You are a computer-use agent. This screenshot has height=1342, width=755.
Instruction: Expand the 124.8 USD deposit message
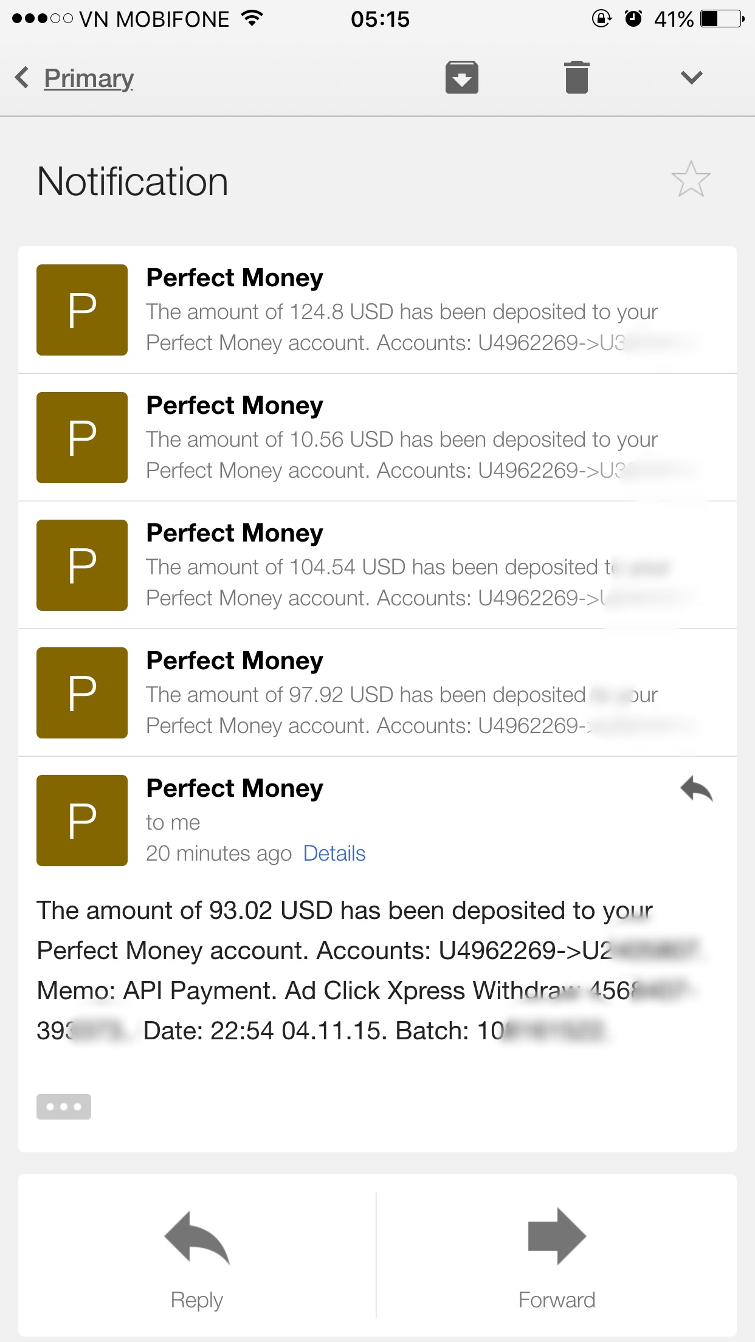pyautogui.click(x=401, y=311)
